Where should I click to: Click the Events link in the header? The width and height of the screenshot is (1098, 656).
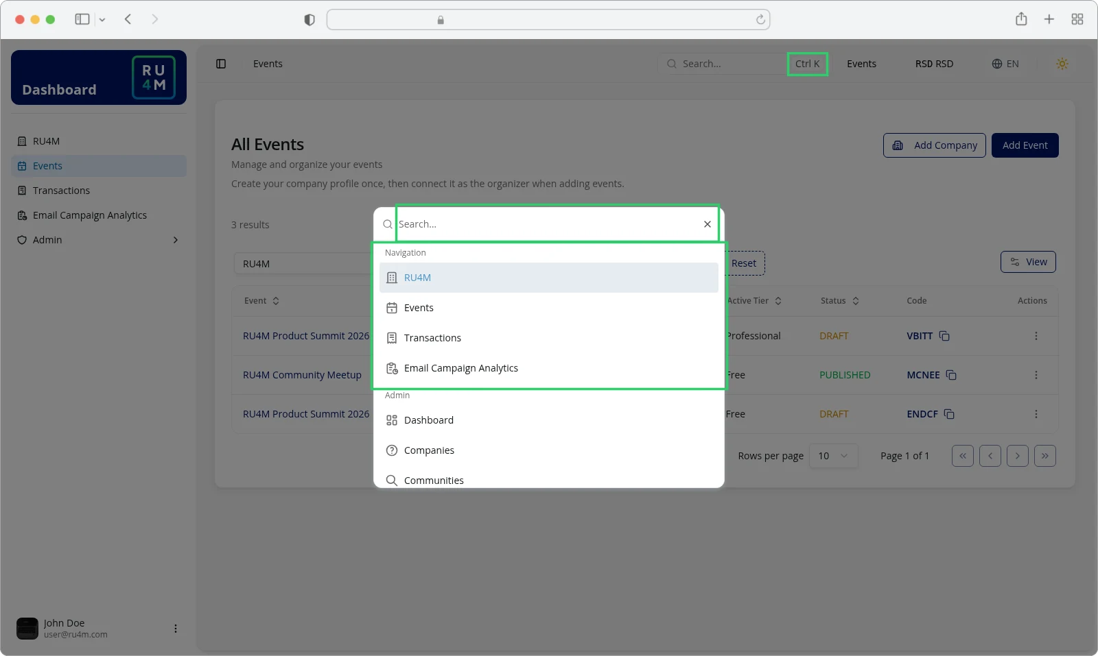pos(861,64)
